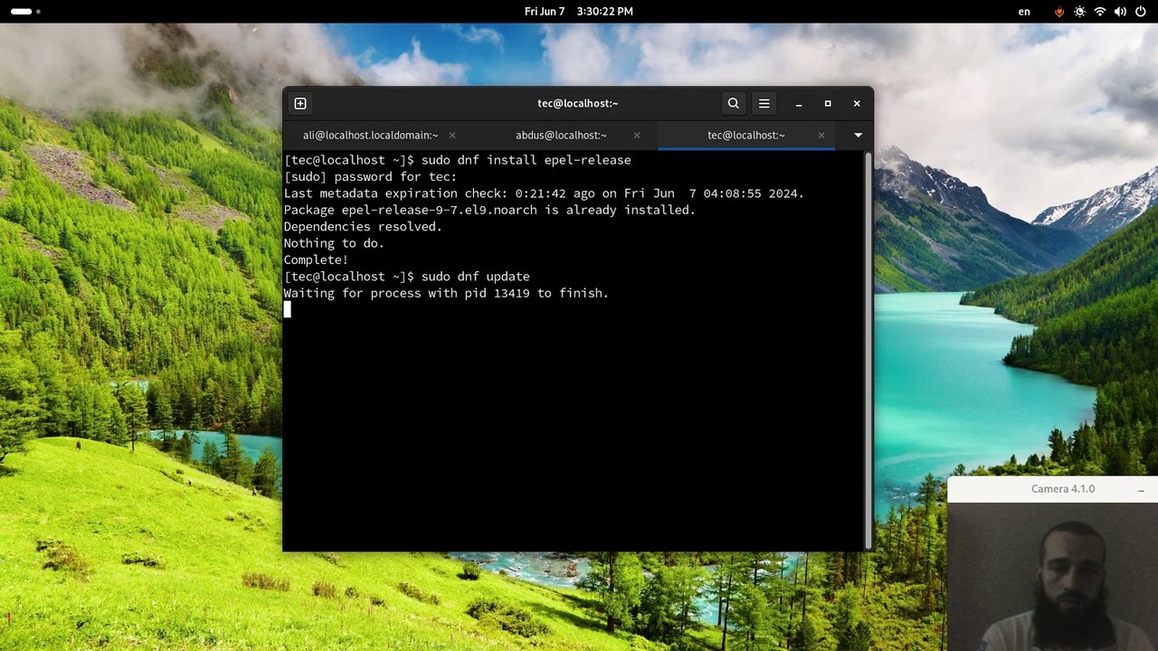Click the power icon in top bar
1158x651 pixels.
(x=1141, y=12)
